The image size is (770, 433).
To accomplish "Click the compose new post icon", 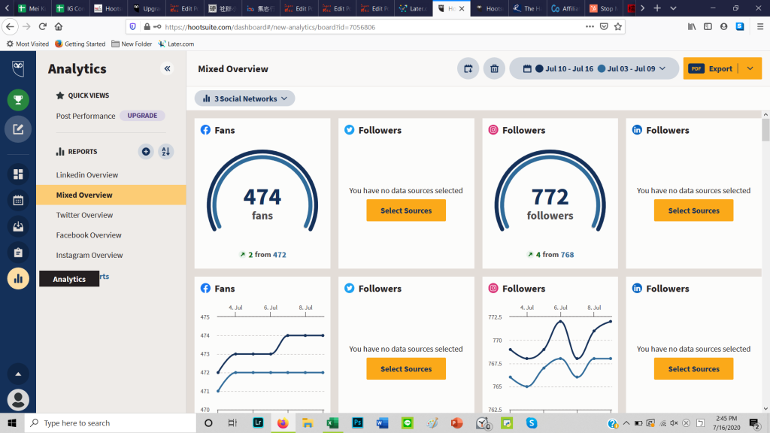I will 18,129.
